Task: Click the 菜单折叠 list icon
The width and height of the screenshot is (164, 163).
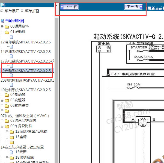Action: pos(22,11)
